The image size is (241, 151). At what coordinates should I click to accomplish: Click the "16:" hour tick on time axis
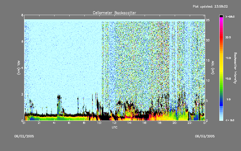click(x=145, y=123)
